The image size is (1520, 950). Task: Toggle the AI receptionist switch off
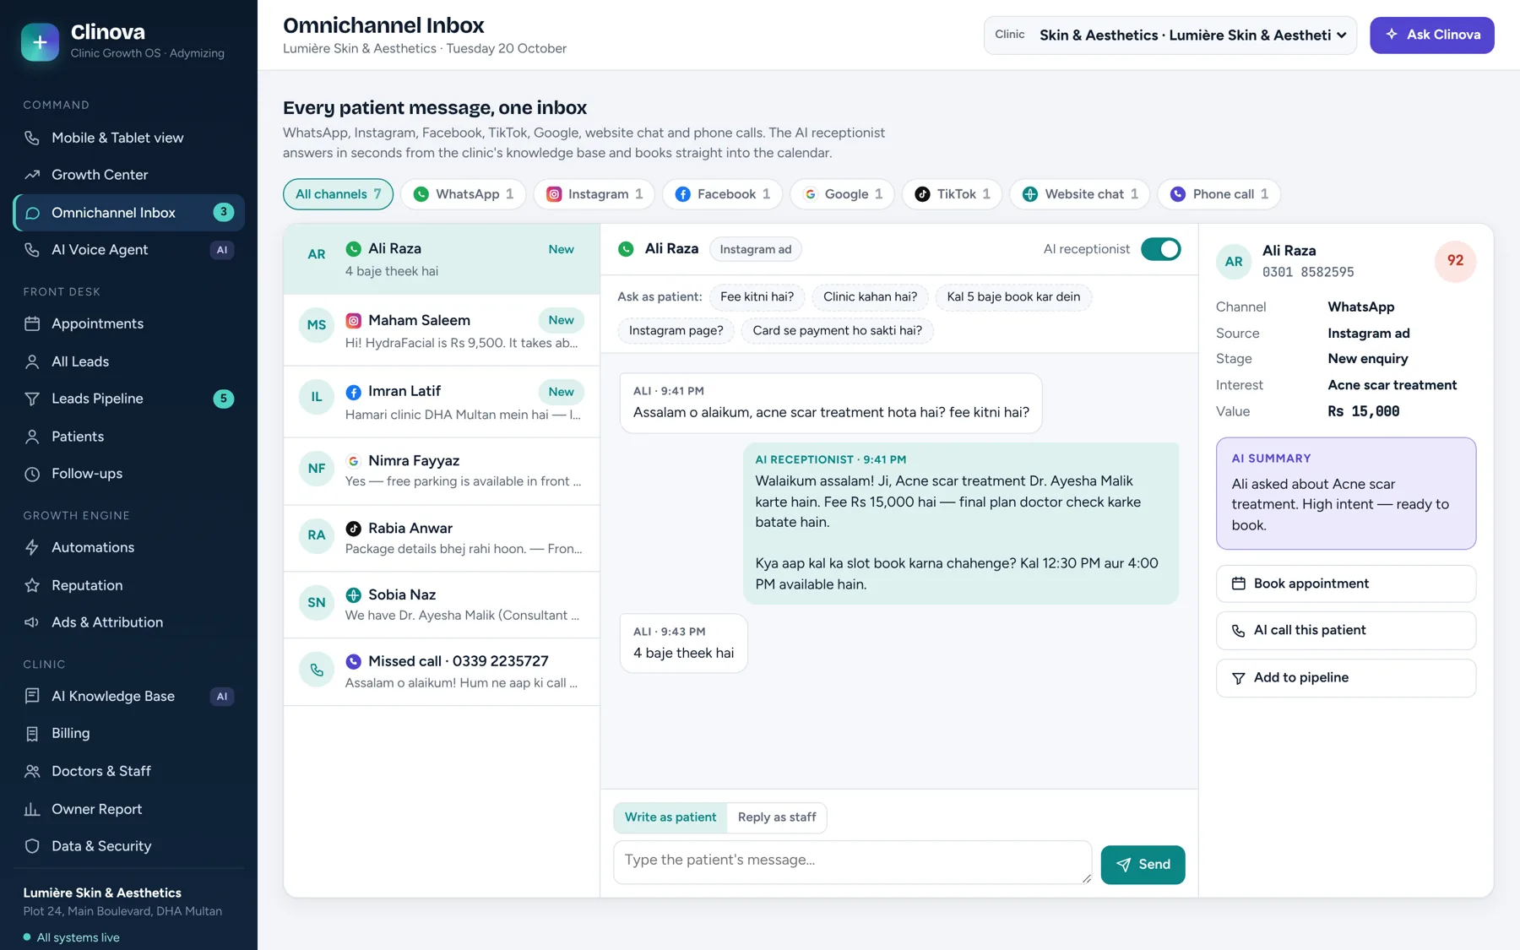1160,249
